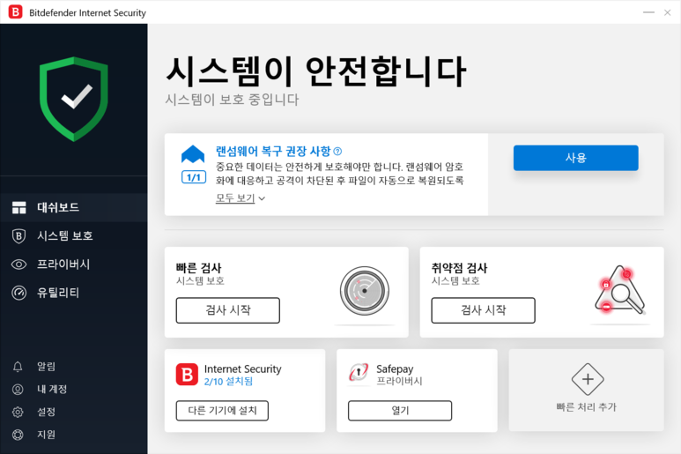This screenshot has height=454, width=681.
Task: Start scan under 취약점 검사
Action: pos(483,310)
